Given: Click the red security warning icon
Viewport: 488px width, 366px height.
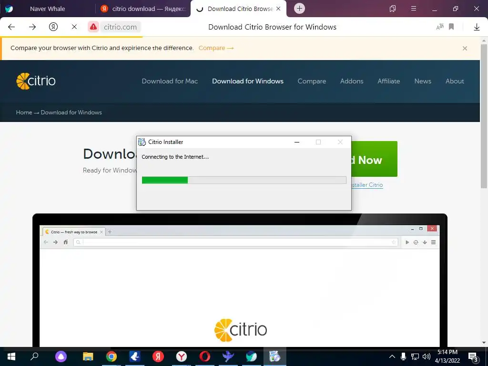Looking at the screenshot, I should tap(93, 27).
